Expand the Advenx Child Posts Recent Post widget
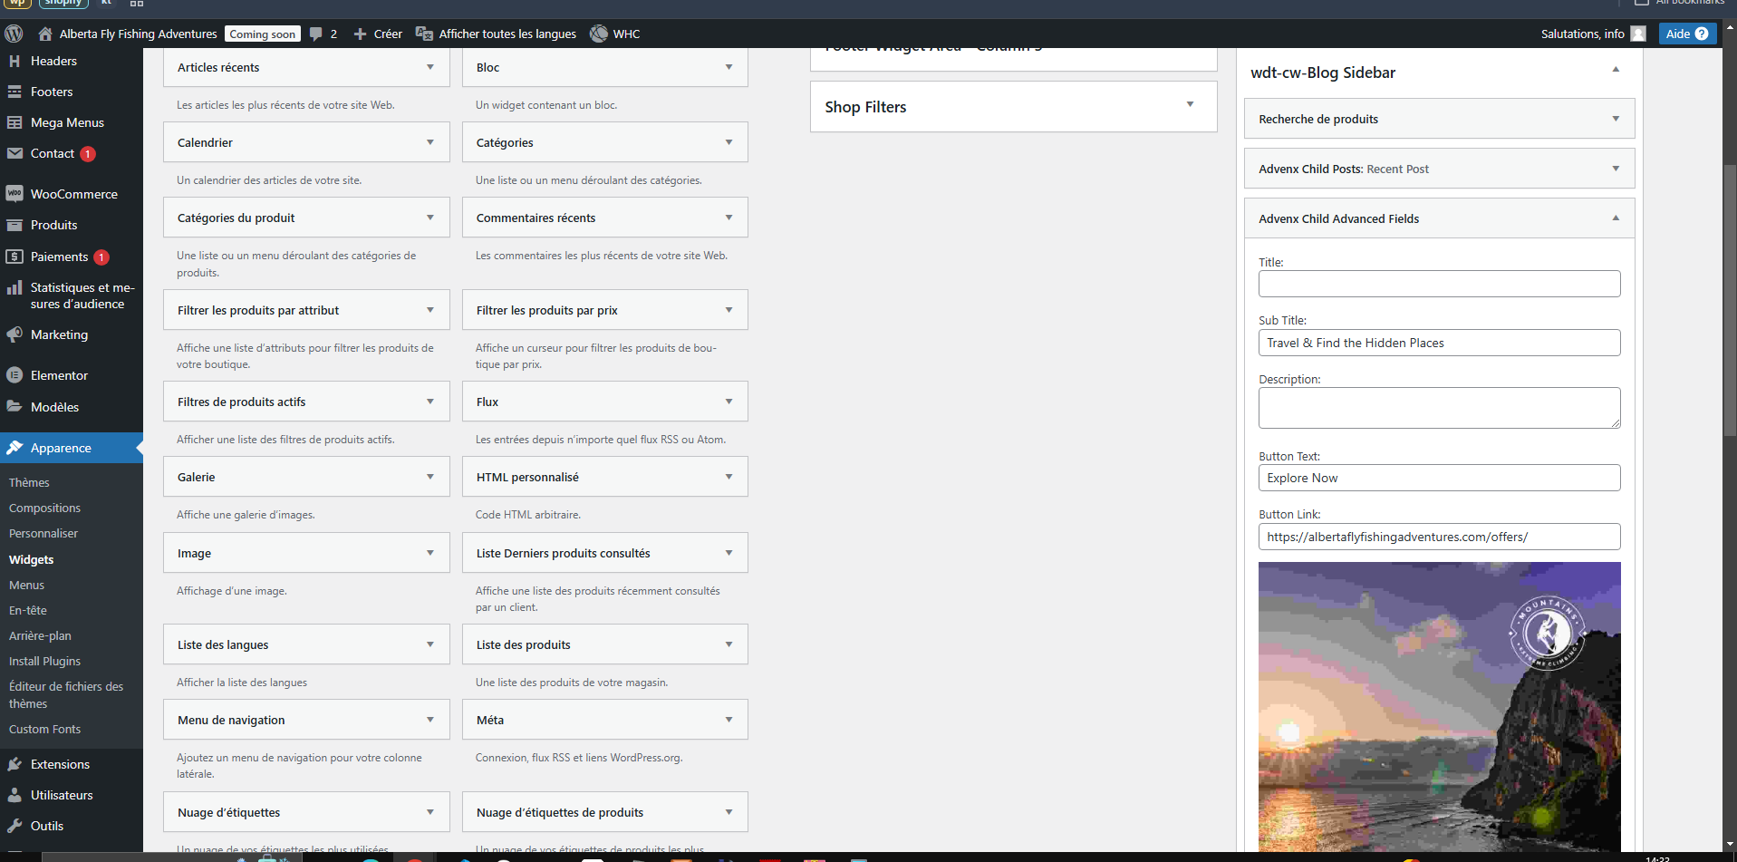The height and width of the screenshot is (862, 1737). tap(1616, 169)
